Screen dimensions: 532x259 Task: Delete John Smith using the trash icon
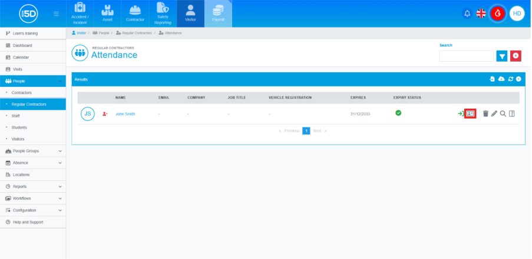click(485, 113)
